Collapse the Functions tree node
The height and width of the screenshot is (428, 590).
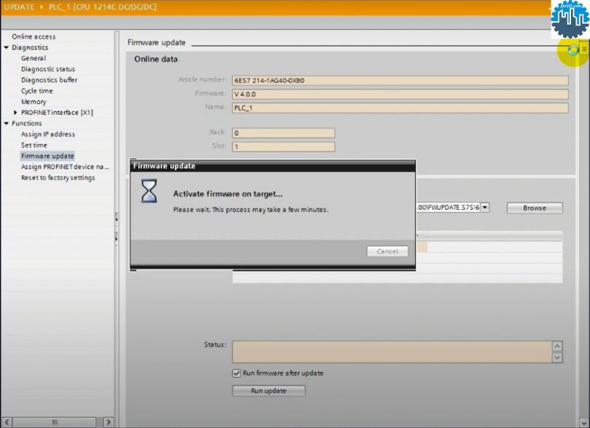pos(7,123)
